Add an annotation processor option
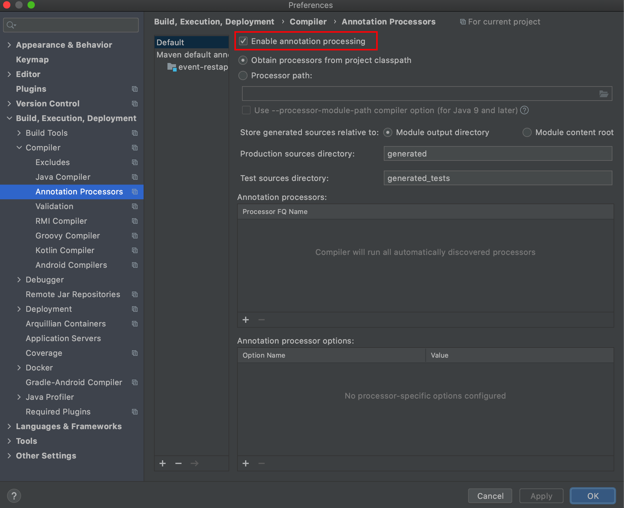The image size is (624, 508). point(246,463)
